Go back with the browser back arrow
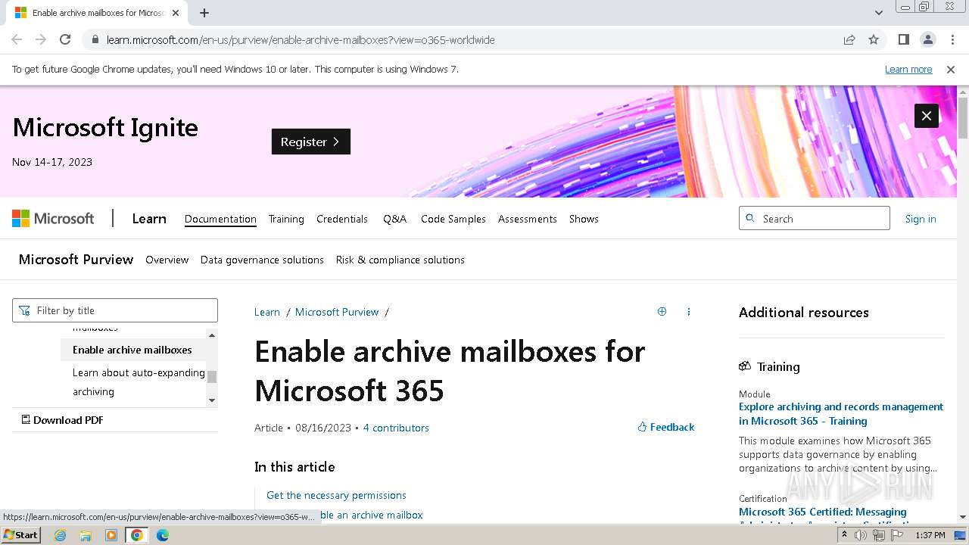Image resolution: width=969 pixels, height=545 pixels. tap(17, 39)
